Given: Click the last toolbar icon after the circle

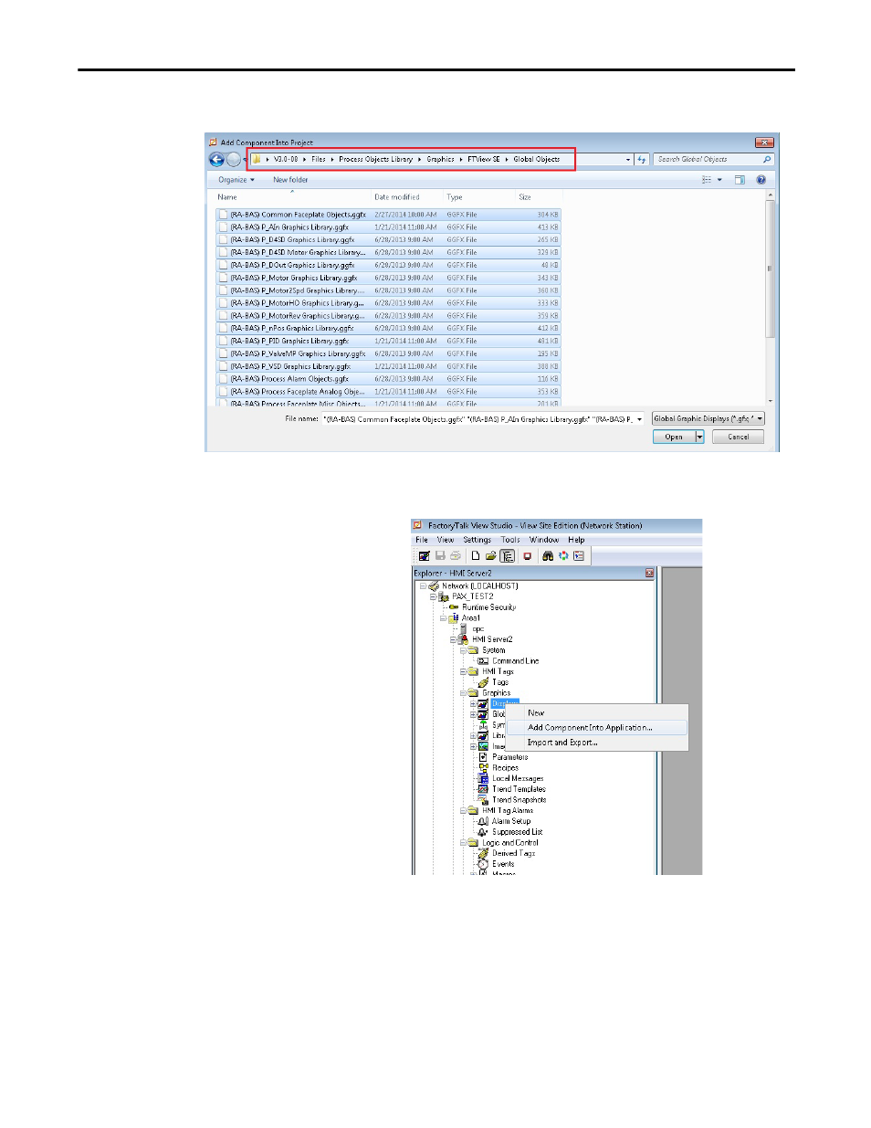Looking at the screenshot, I should click(x=579, y=556).
